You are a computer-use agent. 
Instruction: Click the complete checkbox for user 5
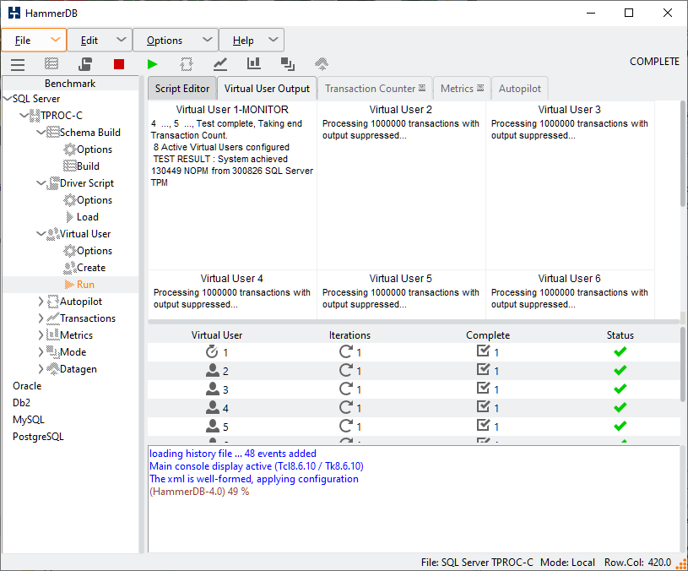click(483, 425)
